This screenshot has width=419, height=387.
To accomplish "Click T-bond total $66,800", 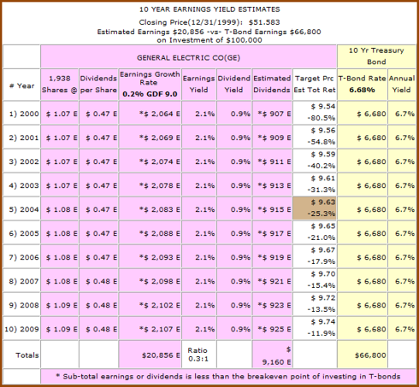I will pos(370,355).
